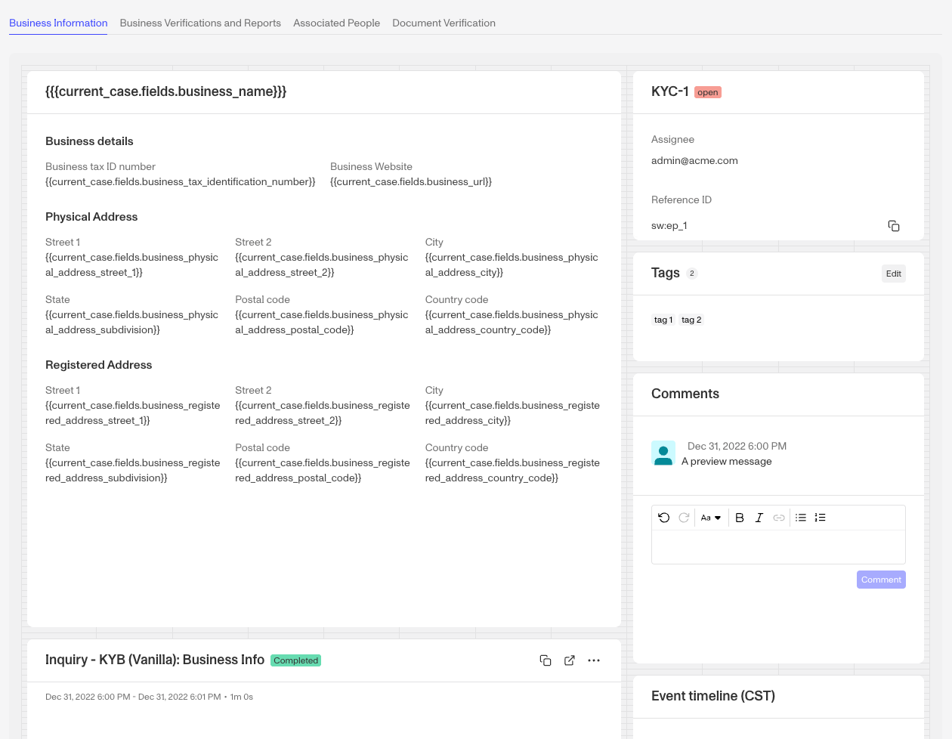The height and width of the screenshot is (739, 952).
Task: Apply numbered list in comment editor
Action: coord(821,518)
